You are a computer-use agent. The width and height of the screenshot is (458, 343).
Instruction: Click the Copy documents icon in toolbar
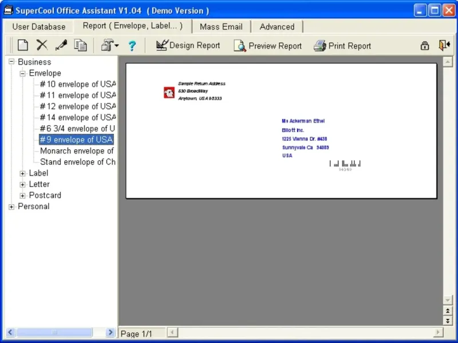[80, 45]
